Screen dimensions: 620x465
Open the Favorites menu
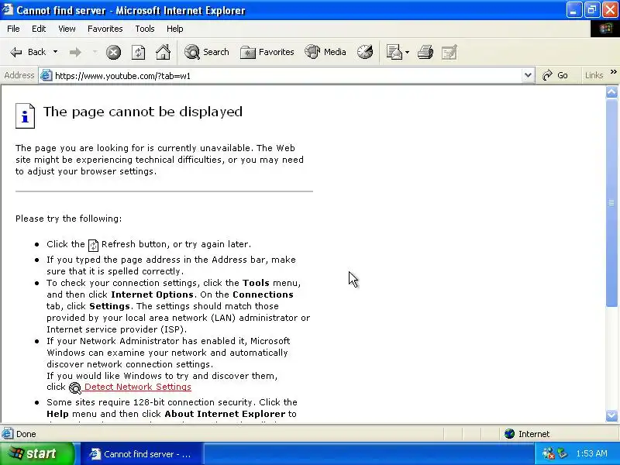[105, 29]
